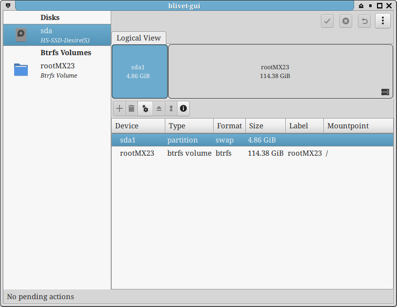
Task: Click the btrfs volume type cell
Action: tap(189, 153)
